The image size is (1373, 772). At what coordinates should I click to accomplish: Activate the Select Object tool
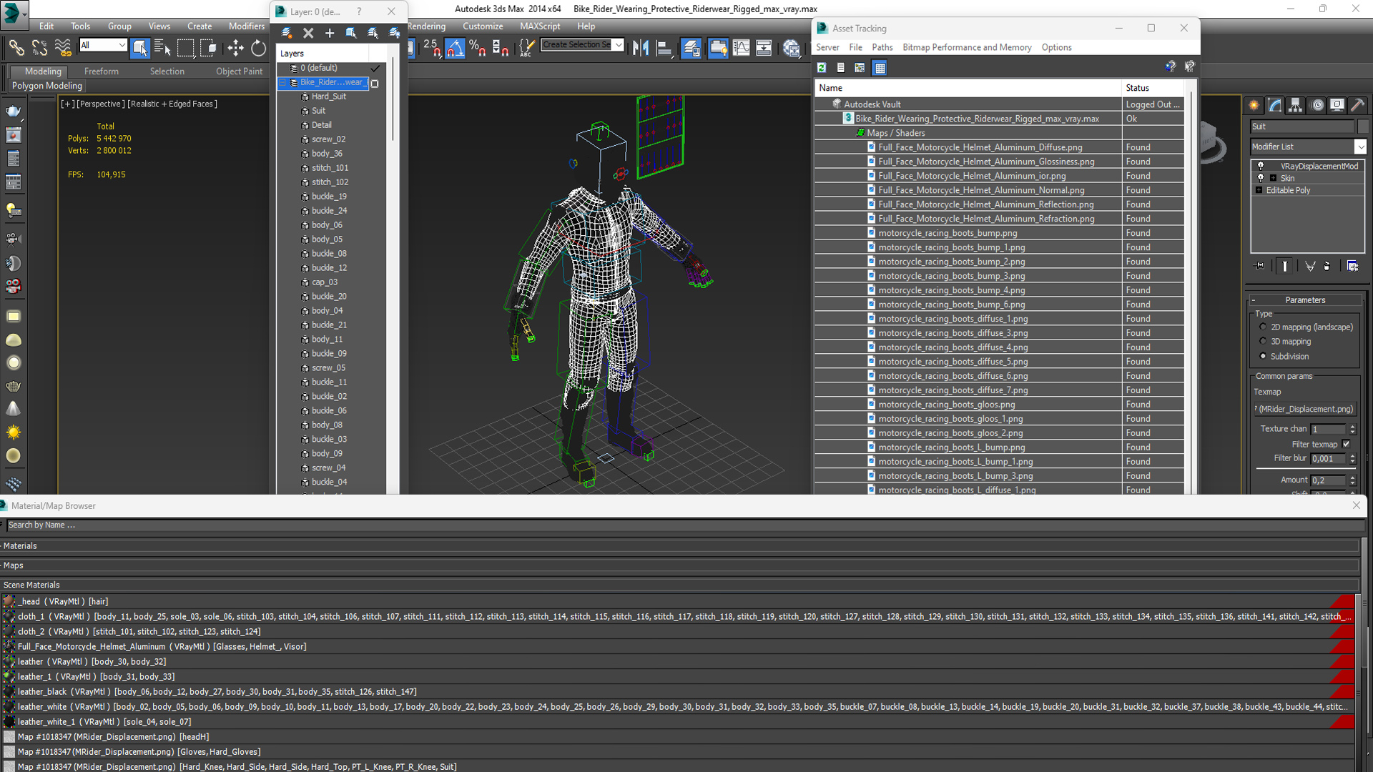point(140,48)
